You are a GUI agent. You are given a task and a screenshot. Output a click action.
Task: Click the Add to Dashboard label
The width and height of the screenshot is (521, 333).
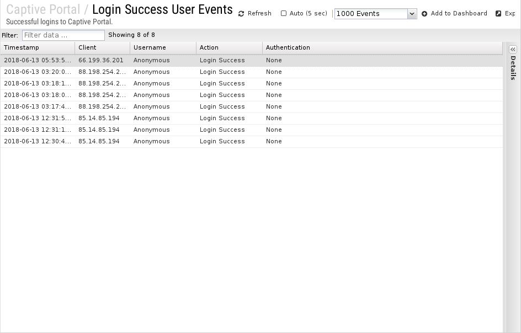pyautogui.click(x=459, y=13)
